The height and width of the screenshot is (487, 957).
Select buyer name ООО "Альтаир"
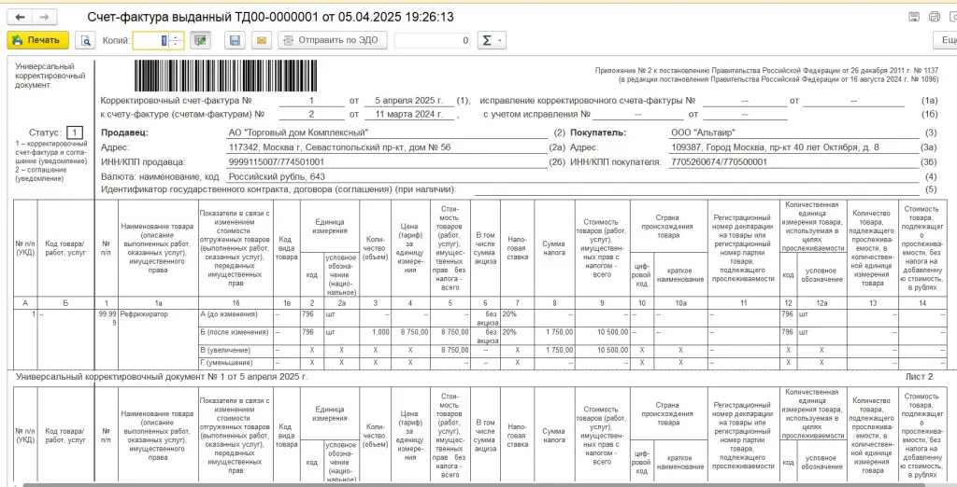coord(703,132)
